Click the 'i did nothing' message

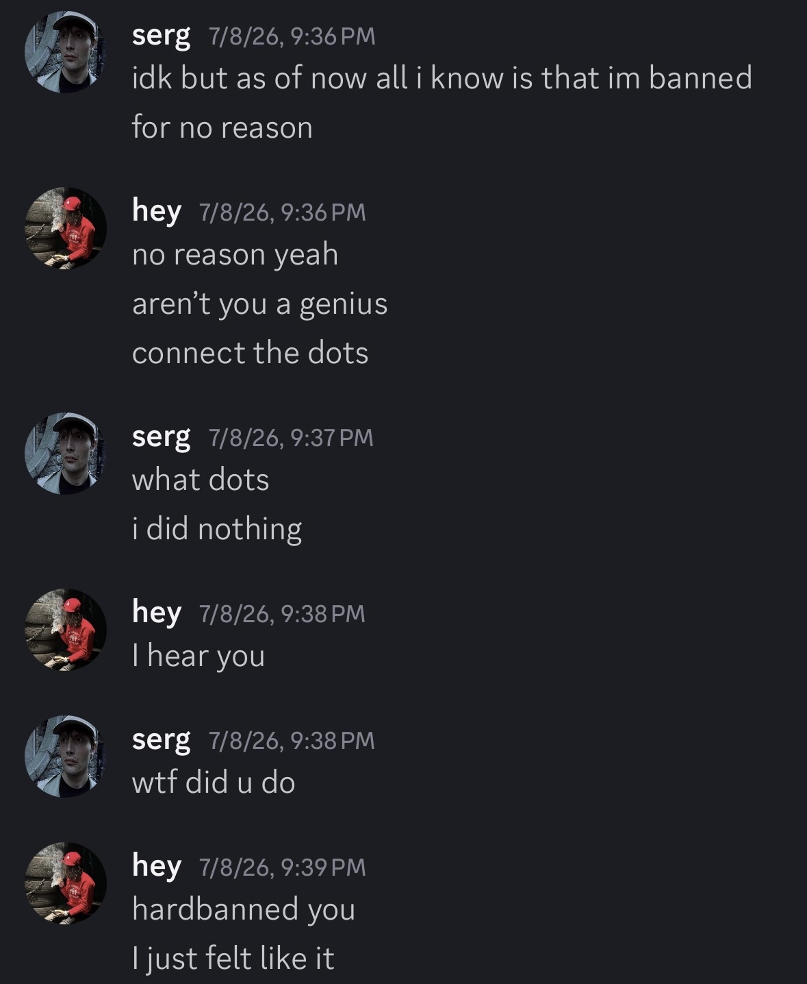(217, 529)
